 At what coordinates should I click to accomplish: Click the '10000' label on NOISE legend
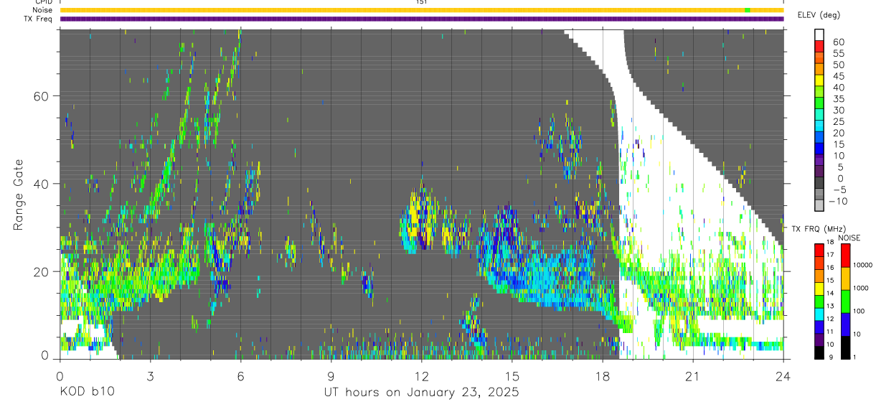(x=863, y=265)
